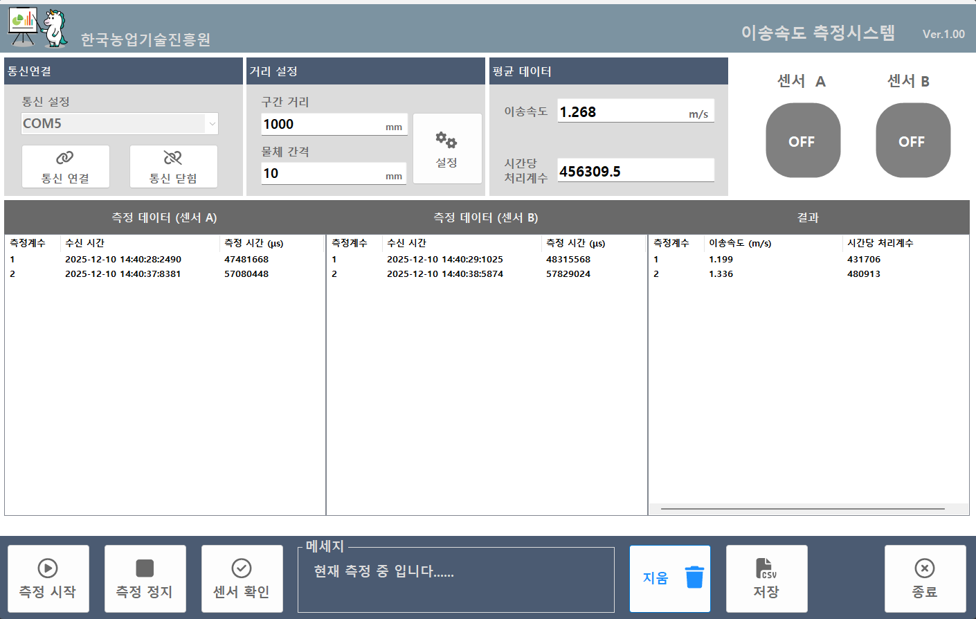976x619 pixels.
Task: Toggle Sensor B from OFF state
Action: 912,141
